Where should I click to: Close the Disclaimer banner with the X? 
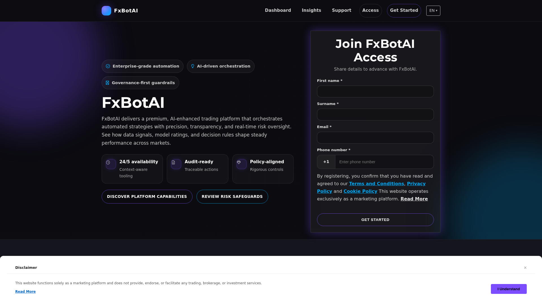525,268
